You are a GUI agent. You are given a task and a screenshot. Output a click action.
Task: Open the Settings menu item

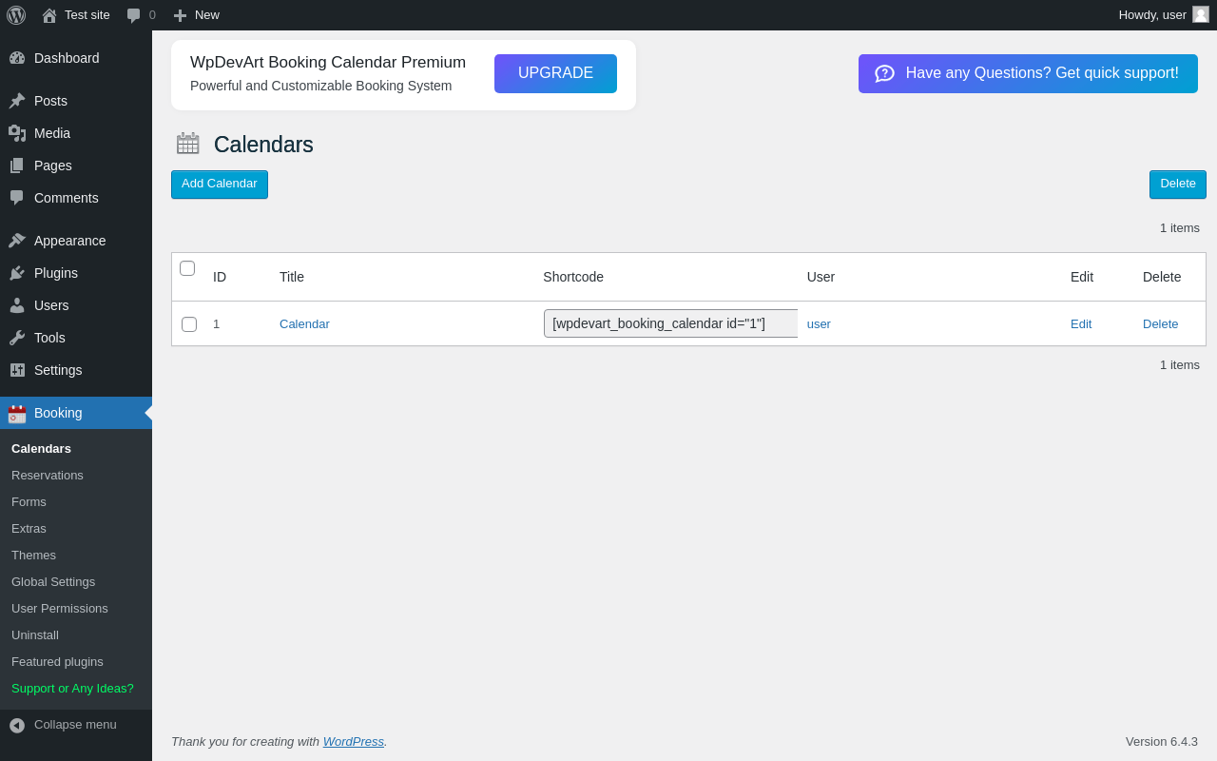[x=76, y=370]
